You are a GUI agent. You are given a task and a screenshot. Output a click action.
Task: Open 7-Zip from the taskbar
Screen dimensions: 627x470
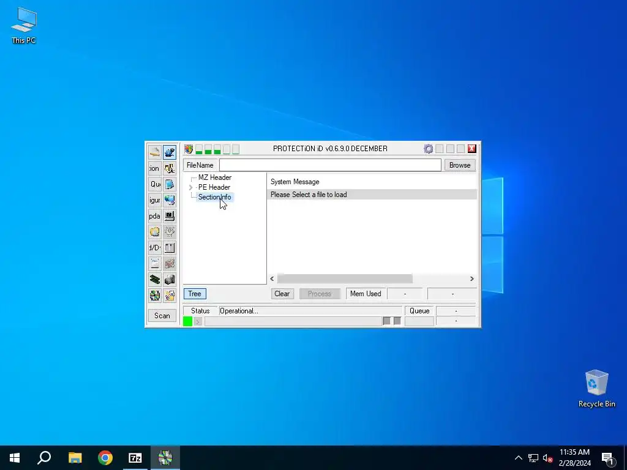135,458
